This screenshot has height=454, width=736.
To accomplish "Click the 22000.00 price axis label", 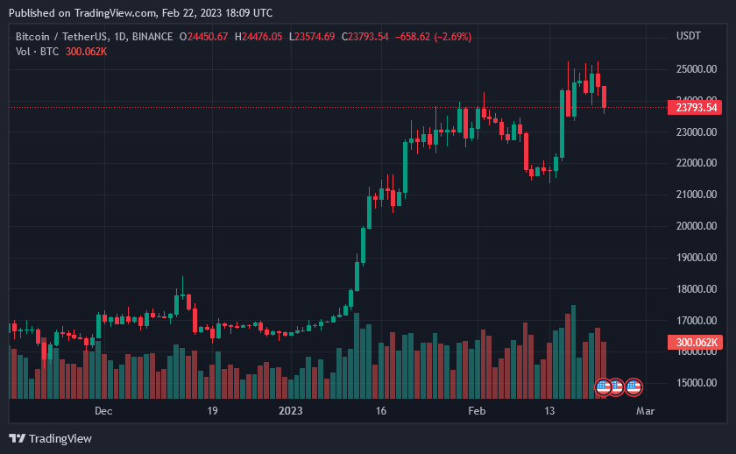I will coord(696,163).
